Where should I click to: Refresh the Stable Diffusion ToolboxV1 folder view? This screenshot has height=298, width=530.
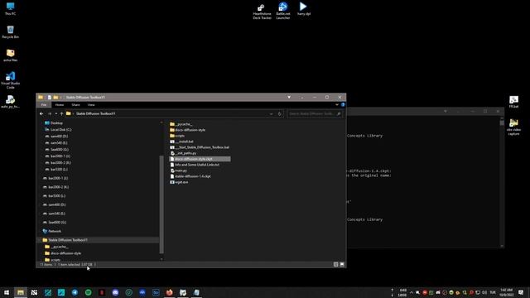point(280,114)
